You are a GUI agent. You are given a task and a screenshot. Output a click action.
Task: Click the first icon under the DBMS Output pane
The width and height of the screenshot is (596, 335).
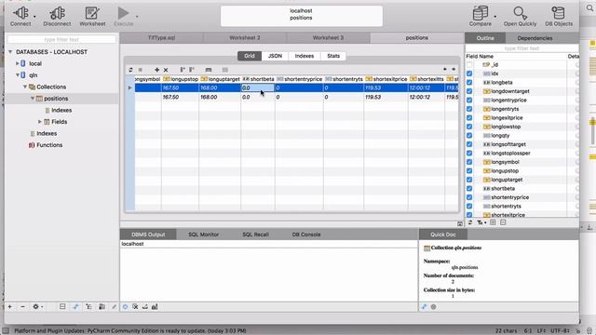click(x=125, y=306)
